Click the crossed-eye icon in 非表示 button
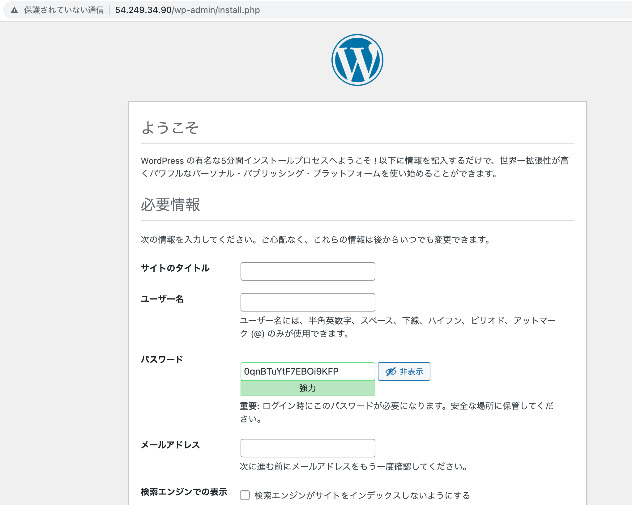This screenshot has height=505, width=632. (391, 371)
